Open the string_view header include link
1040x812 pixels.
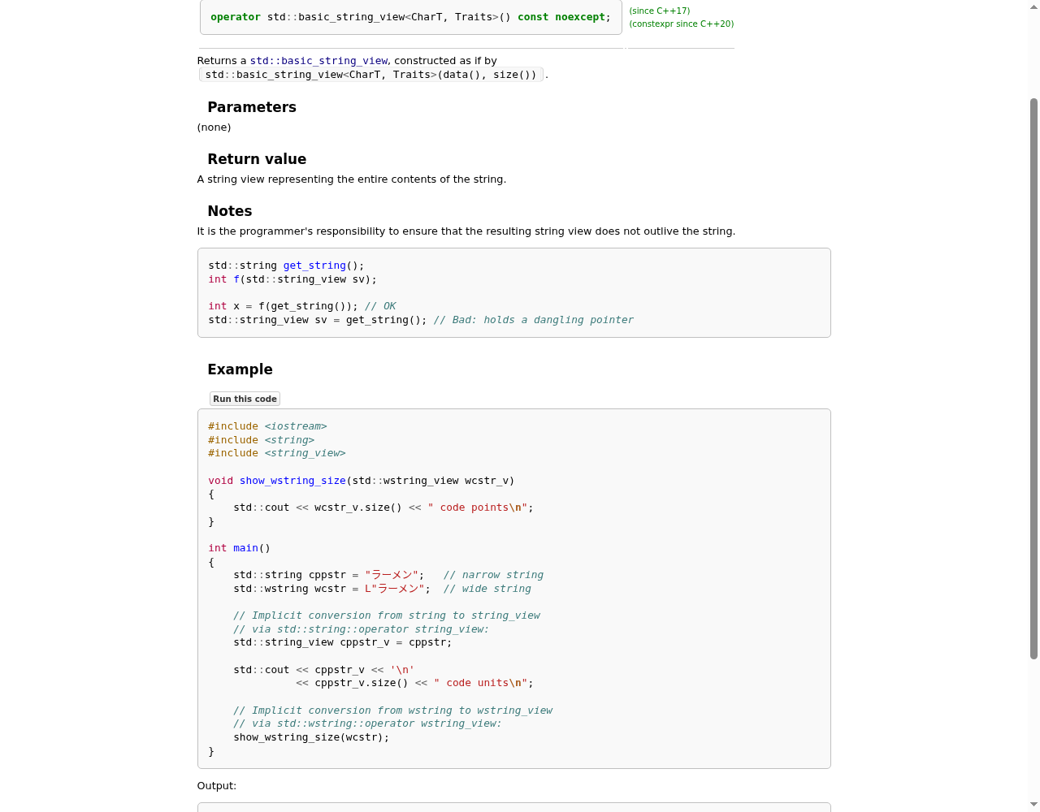click(305, 453)
